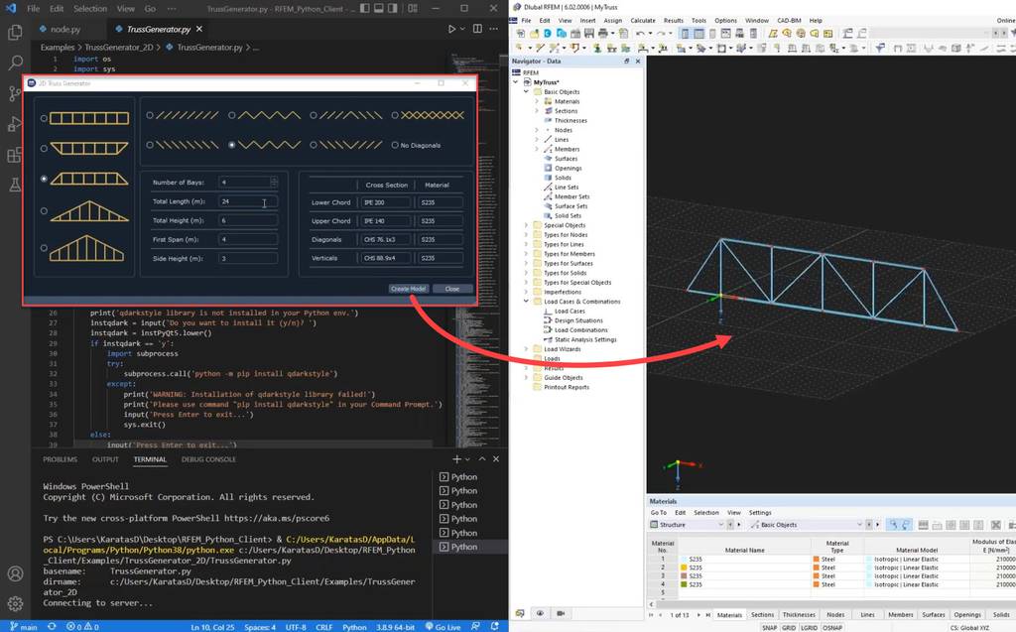The width and height of the screenshot is (1016, 632).
Task: Select the rectangular parallel-chord truss shape
Action: click(x=44, y=119)
